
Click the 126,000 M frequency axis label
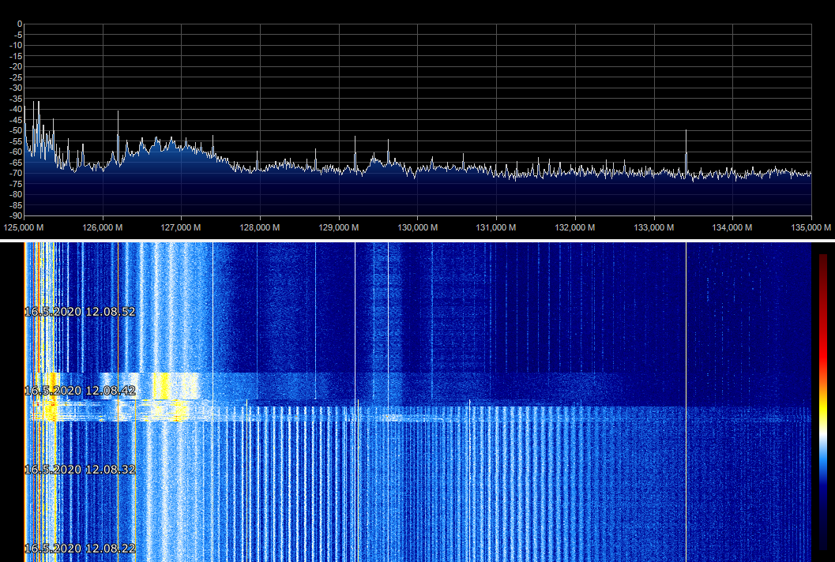[x=103, y=227]
